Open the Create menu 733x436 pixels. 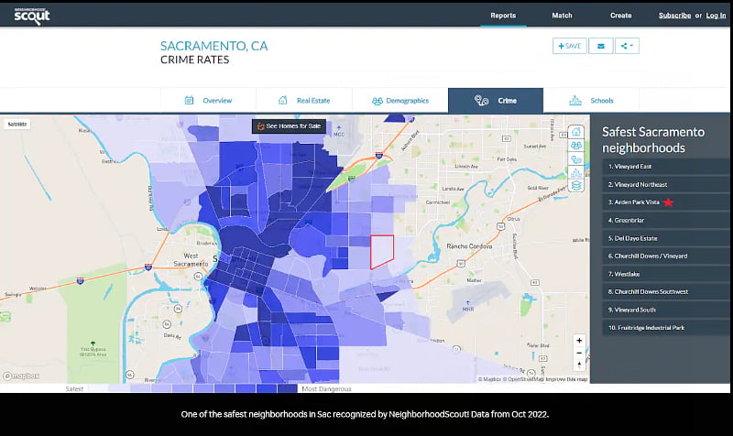(621, 16)
